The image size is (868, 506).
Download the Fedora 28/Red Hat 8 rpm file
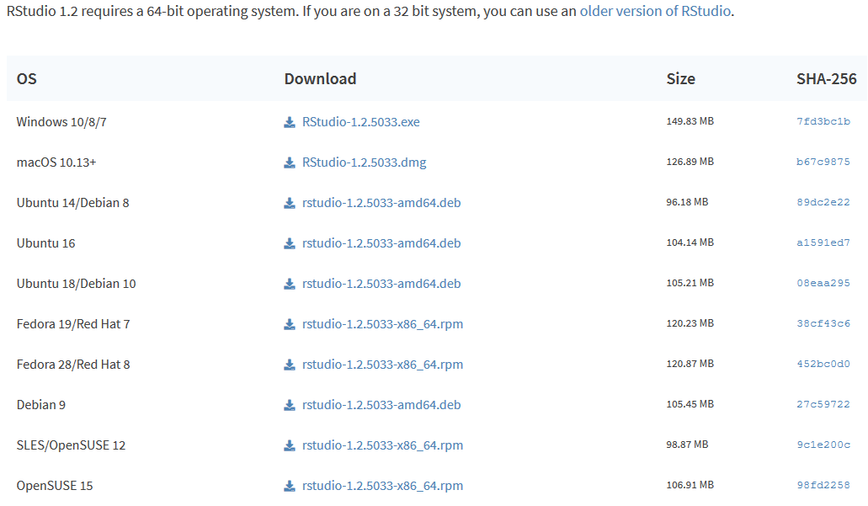click(x=382, y=365)
